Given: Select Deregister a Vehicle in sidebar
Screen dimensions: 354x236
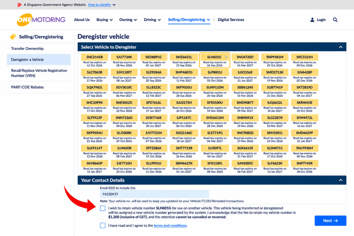Looking at the screenshot, I should [x=39, y=59].
